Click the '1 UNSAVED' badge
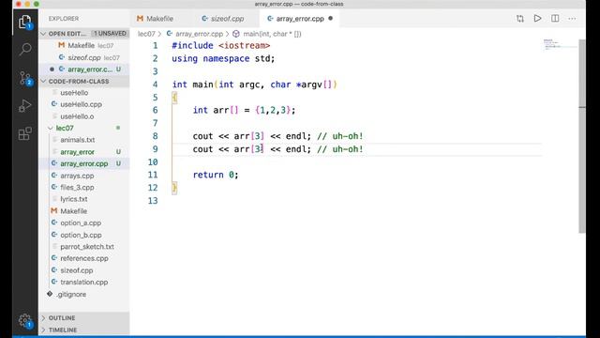This screenshot has width=600, height=338. coord(110,34)
